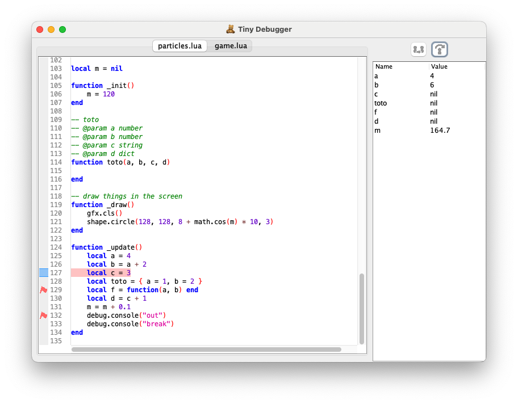
Task: Click the blue current-line marker at line 127
Action: pyautogui.click(x=44, y=272)
